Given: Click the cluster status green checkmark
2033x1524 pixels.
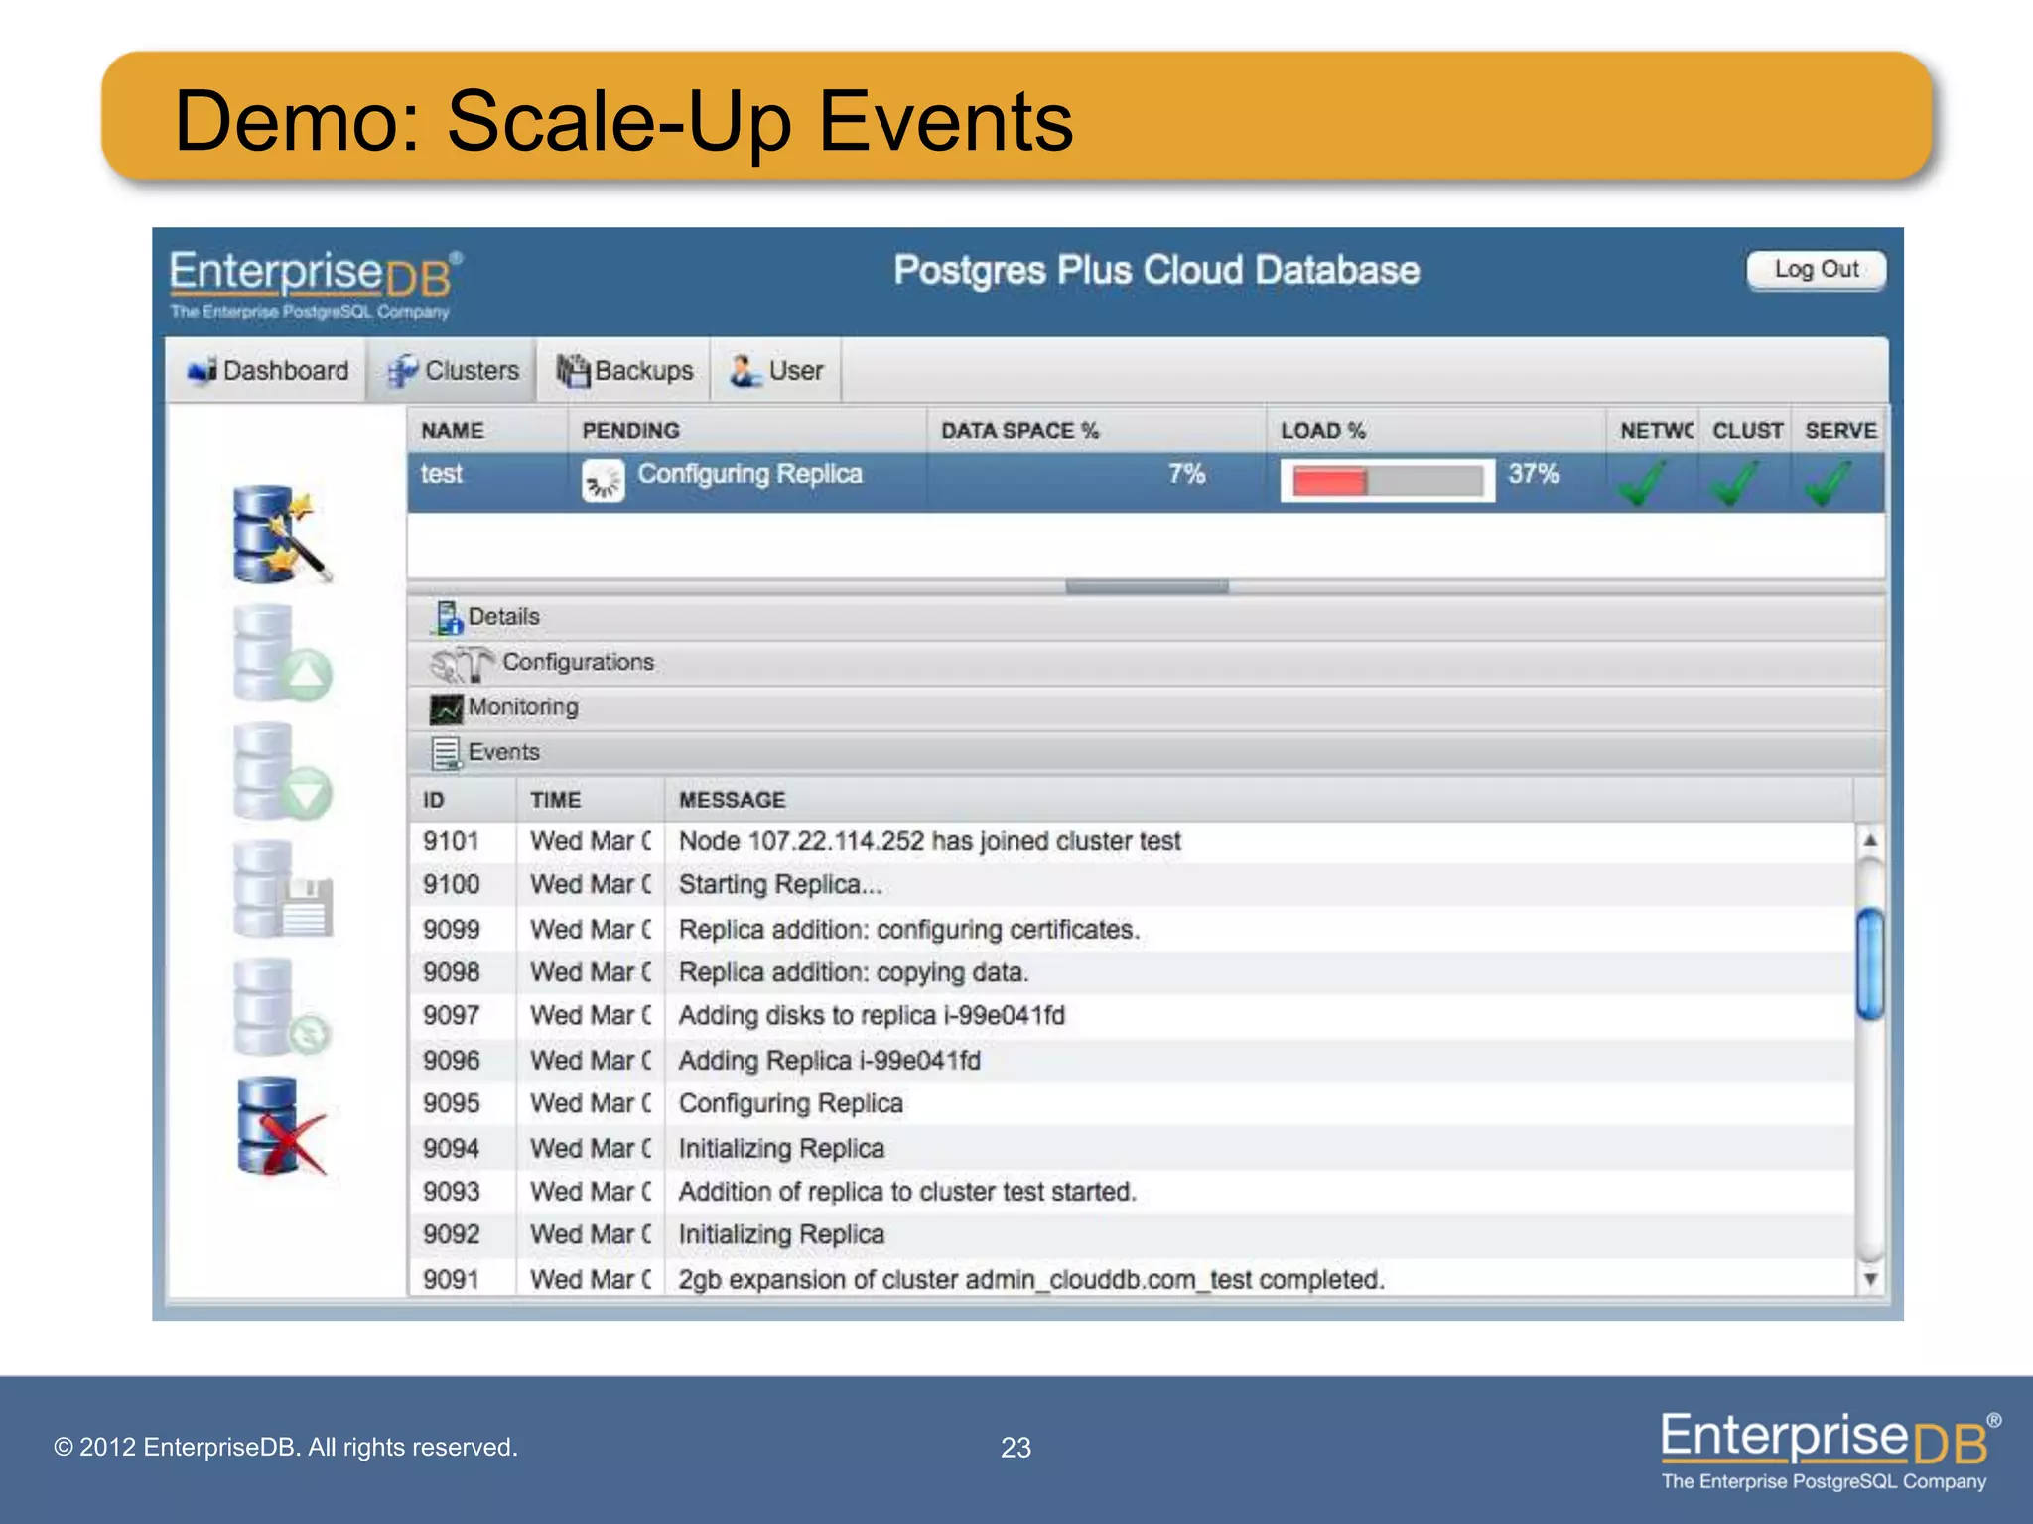Looking at the screenshot, I should (1736, 483).
